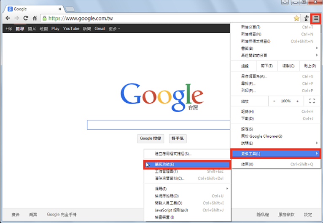323x224 pixels.
Task: Choose 檢查裝置(I) in the submenu
Action: point(188,217)
